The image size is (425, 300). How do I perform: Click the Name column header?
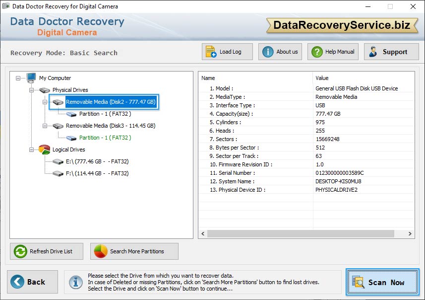point(255,78)
